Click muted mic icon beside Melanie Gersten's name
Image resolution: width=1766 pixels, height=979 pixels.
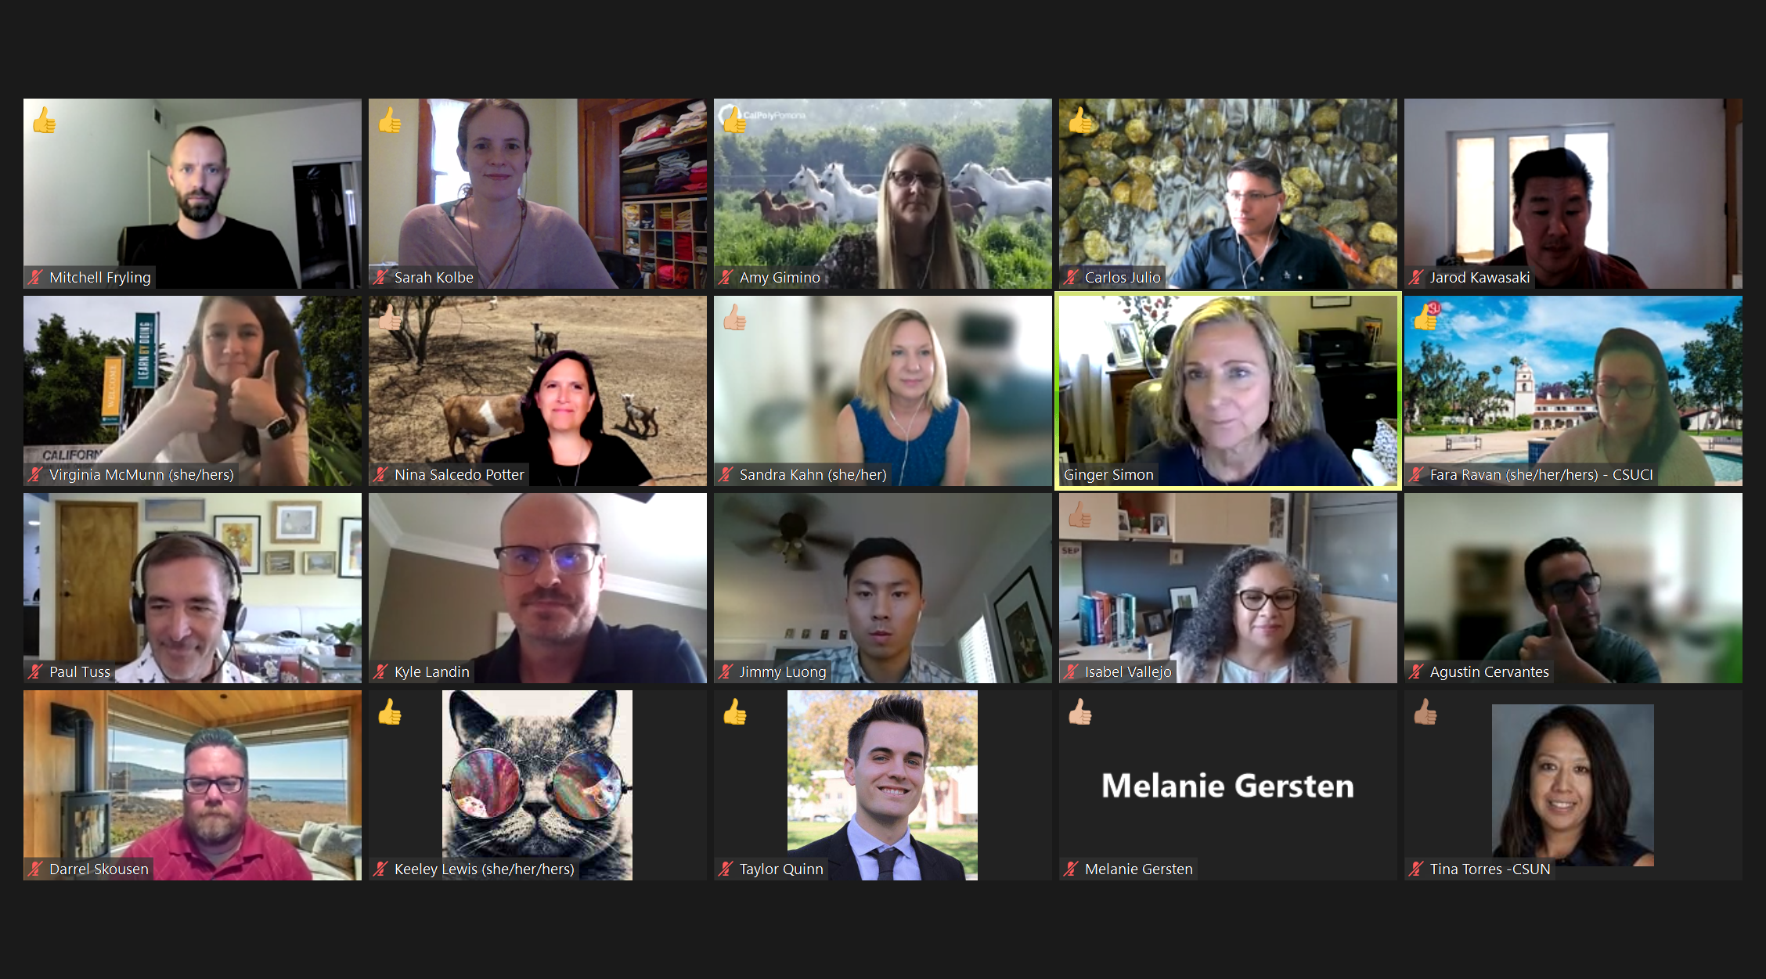coord(1071,869)
